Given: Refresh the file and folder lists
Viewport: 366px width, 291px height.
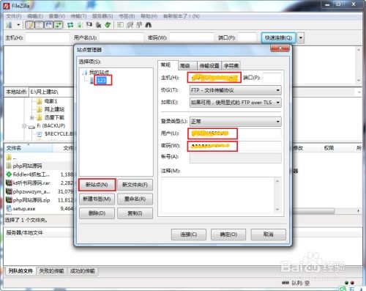Looking at the screenshot, I should point(70,25).
